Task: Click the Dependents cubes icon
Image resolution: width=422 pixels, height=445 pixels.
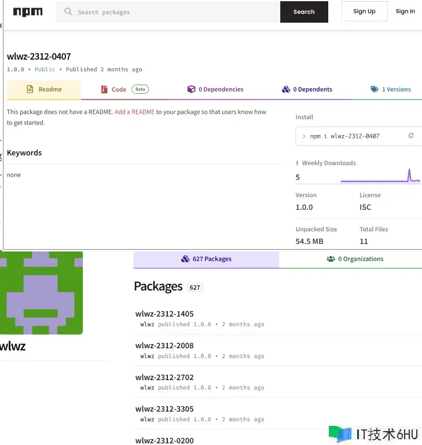Action: tap(286, 89)
